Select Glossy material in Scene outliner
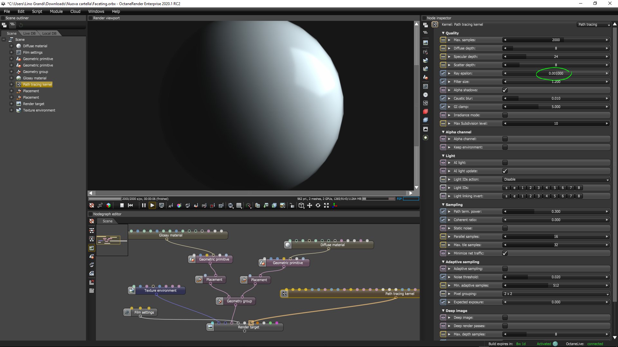This screenshot has height=347, width=618. [35, 78]
